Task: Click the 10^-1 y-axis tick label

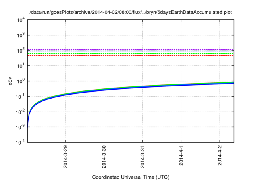Action: click(x=20, y=97)
